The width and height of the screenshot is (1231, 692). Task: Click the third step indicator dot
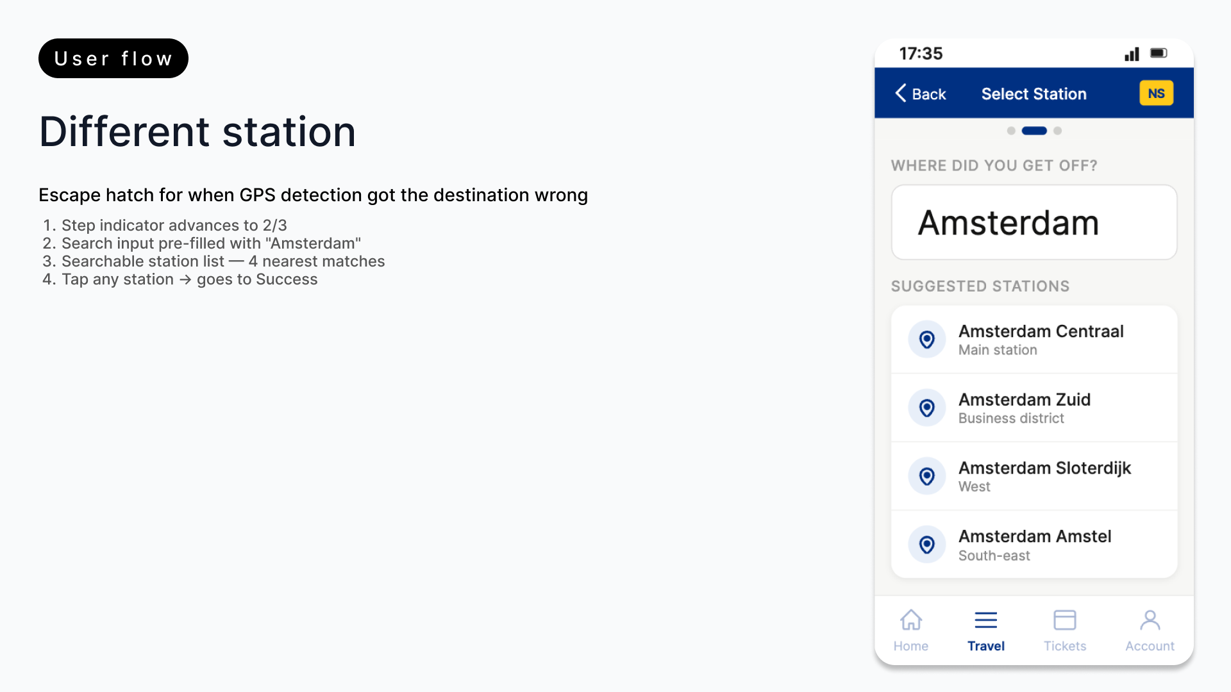(x=1058, y=131)
